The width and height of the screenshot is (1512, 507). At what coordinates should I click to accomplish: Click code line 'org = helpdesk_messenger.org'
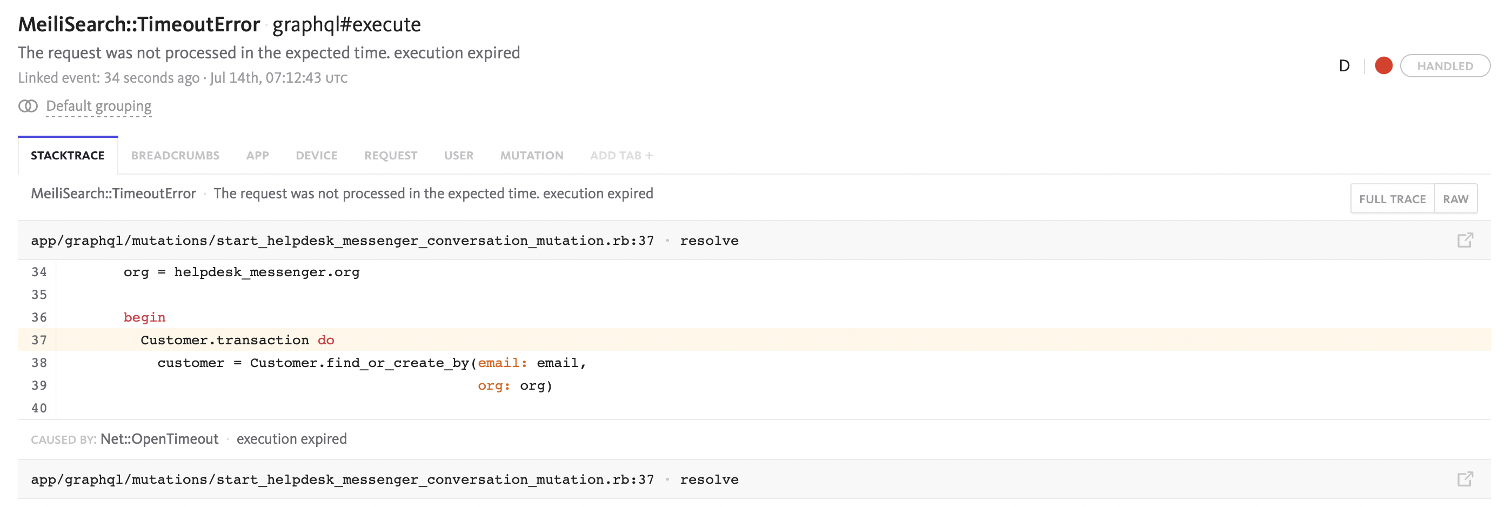pyautogui.click(x=241, y=272)
